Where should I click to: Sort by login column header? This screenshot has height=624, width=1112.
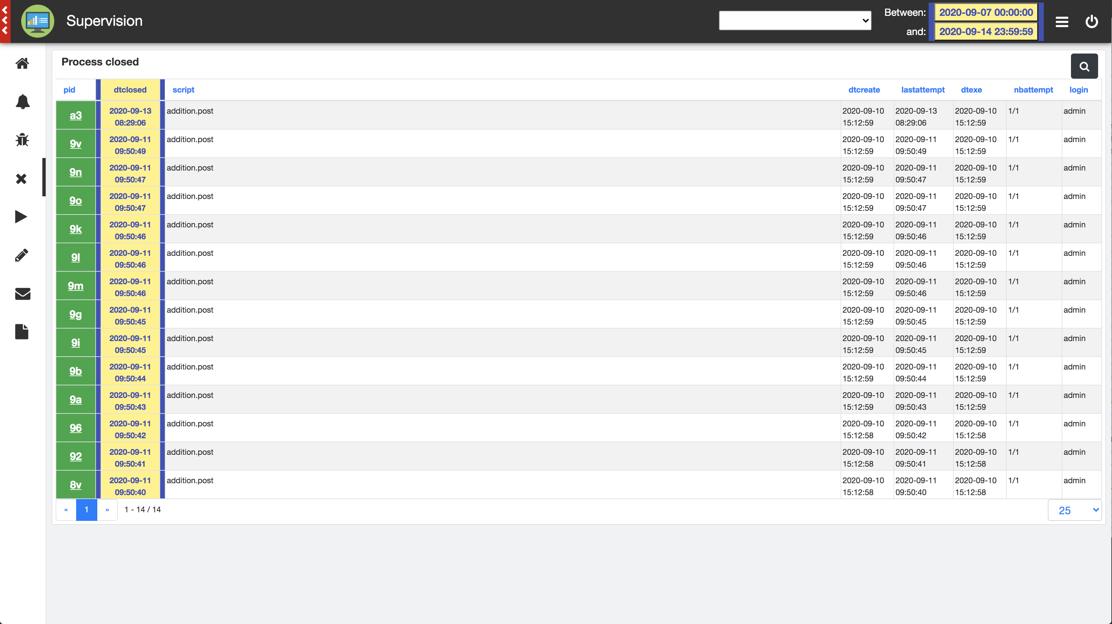point(1078,90)
